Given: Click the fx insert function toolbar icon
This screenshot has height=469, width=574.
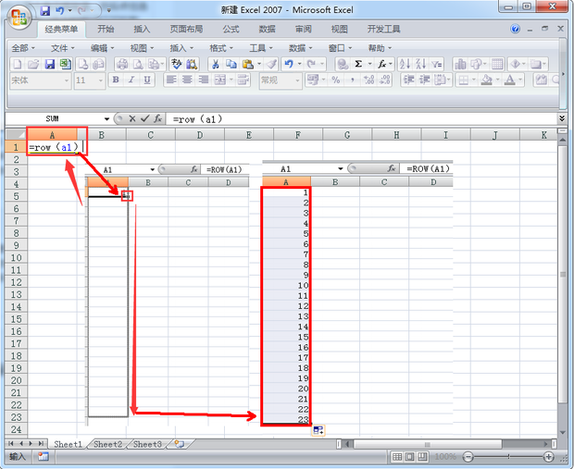Looking at the screenshot, I should 381,65.
